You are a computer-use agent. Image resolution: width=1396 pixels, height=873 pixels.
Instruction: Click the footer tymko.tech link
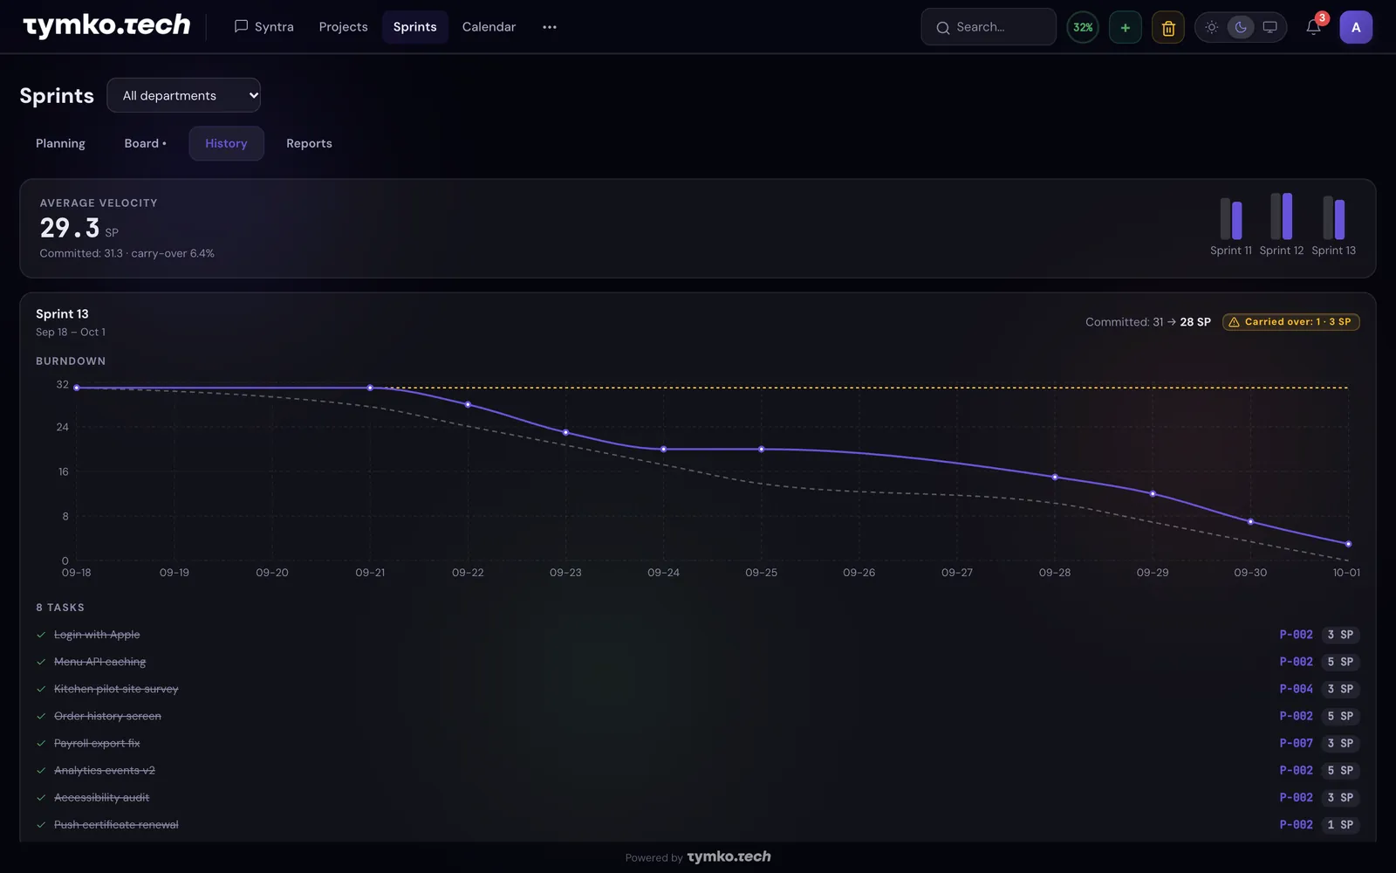point(729,856)
